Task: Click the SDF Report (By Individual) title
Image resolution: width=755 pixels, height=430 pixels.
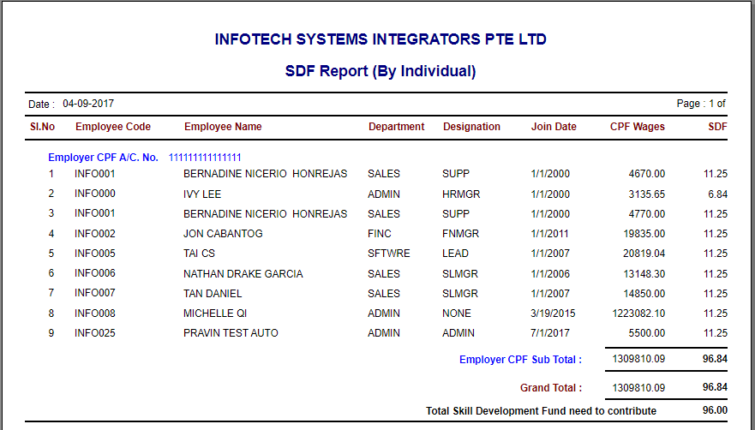Action: (380, 71)
